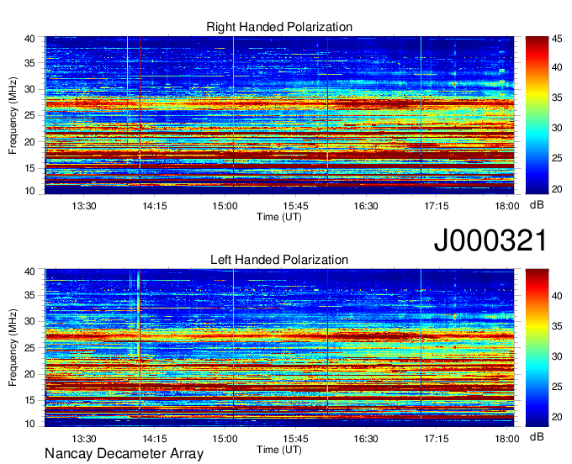This screenshot has height=464, width=572.
Task: Click the 20 value on right-handed colorbar scale
Action: [x=557, y=189]
